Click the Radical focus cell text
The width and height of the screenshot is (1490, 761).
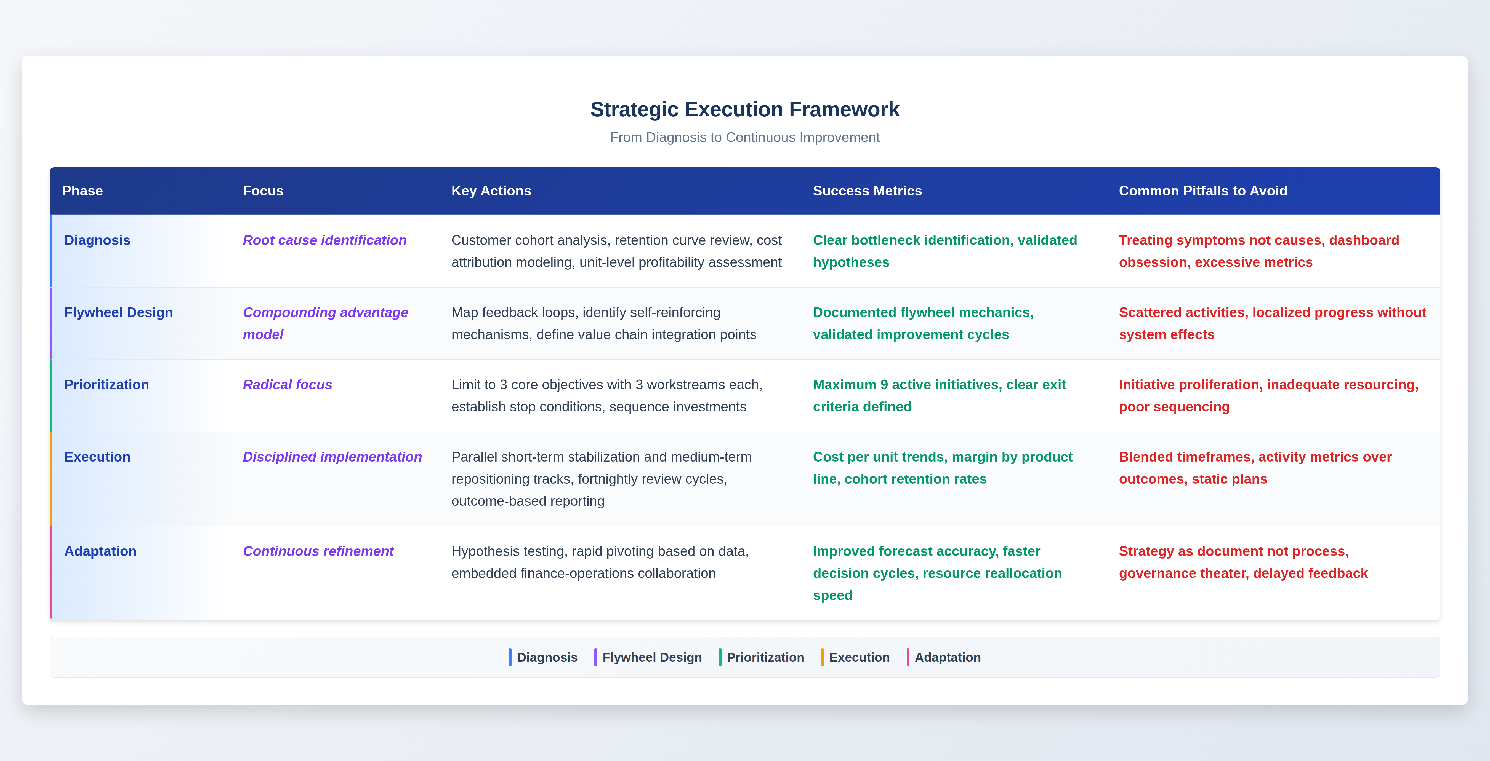point(288,385)
